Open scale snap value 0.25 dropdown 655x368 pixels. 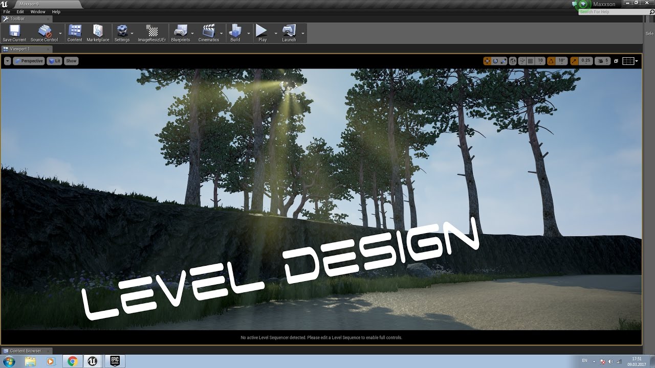(586, 61)
